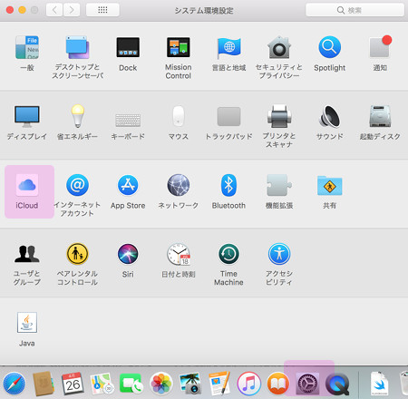This screenshot has height=399, width=408.
Task: Go forward with the right arrow button
Action: (x=72, y=10)
